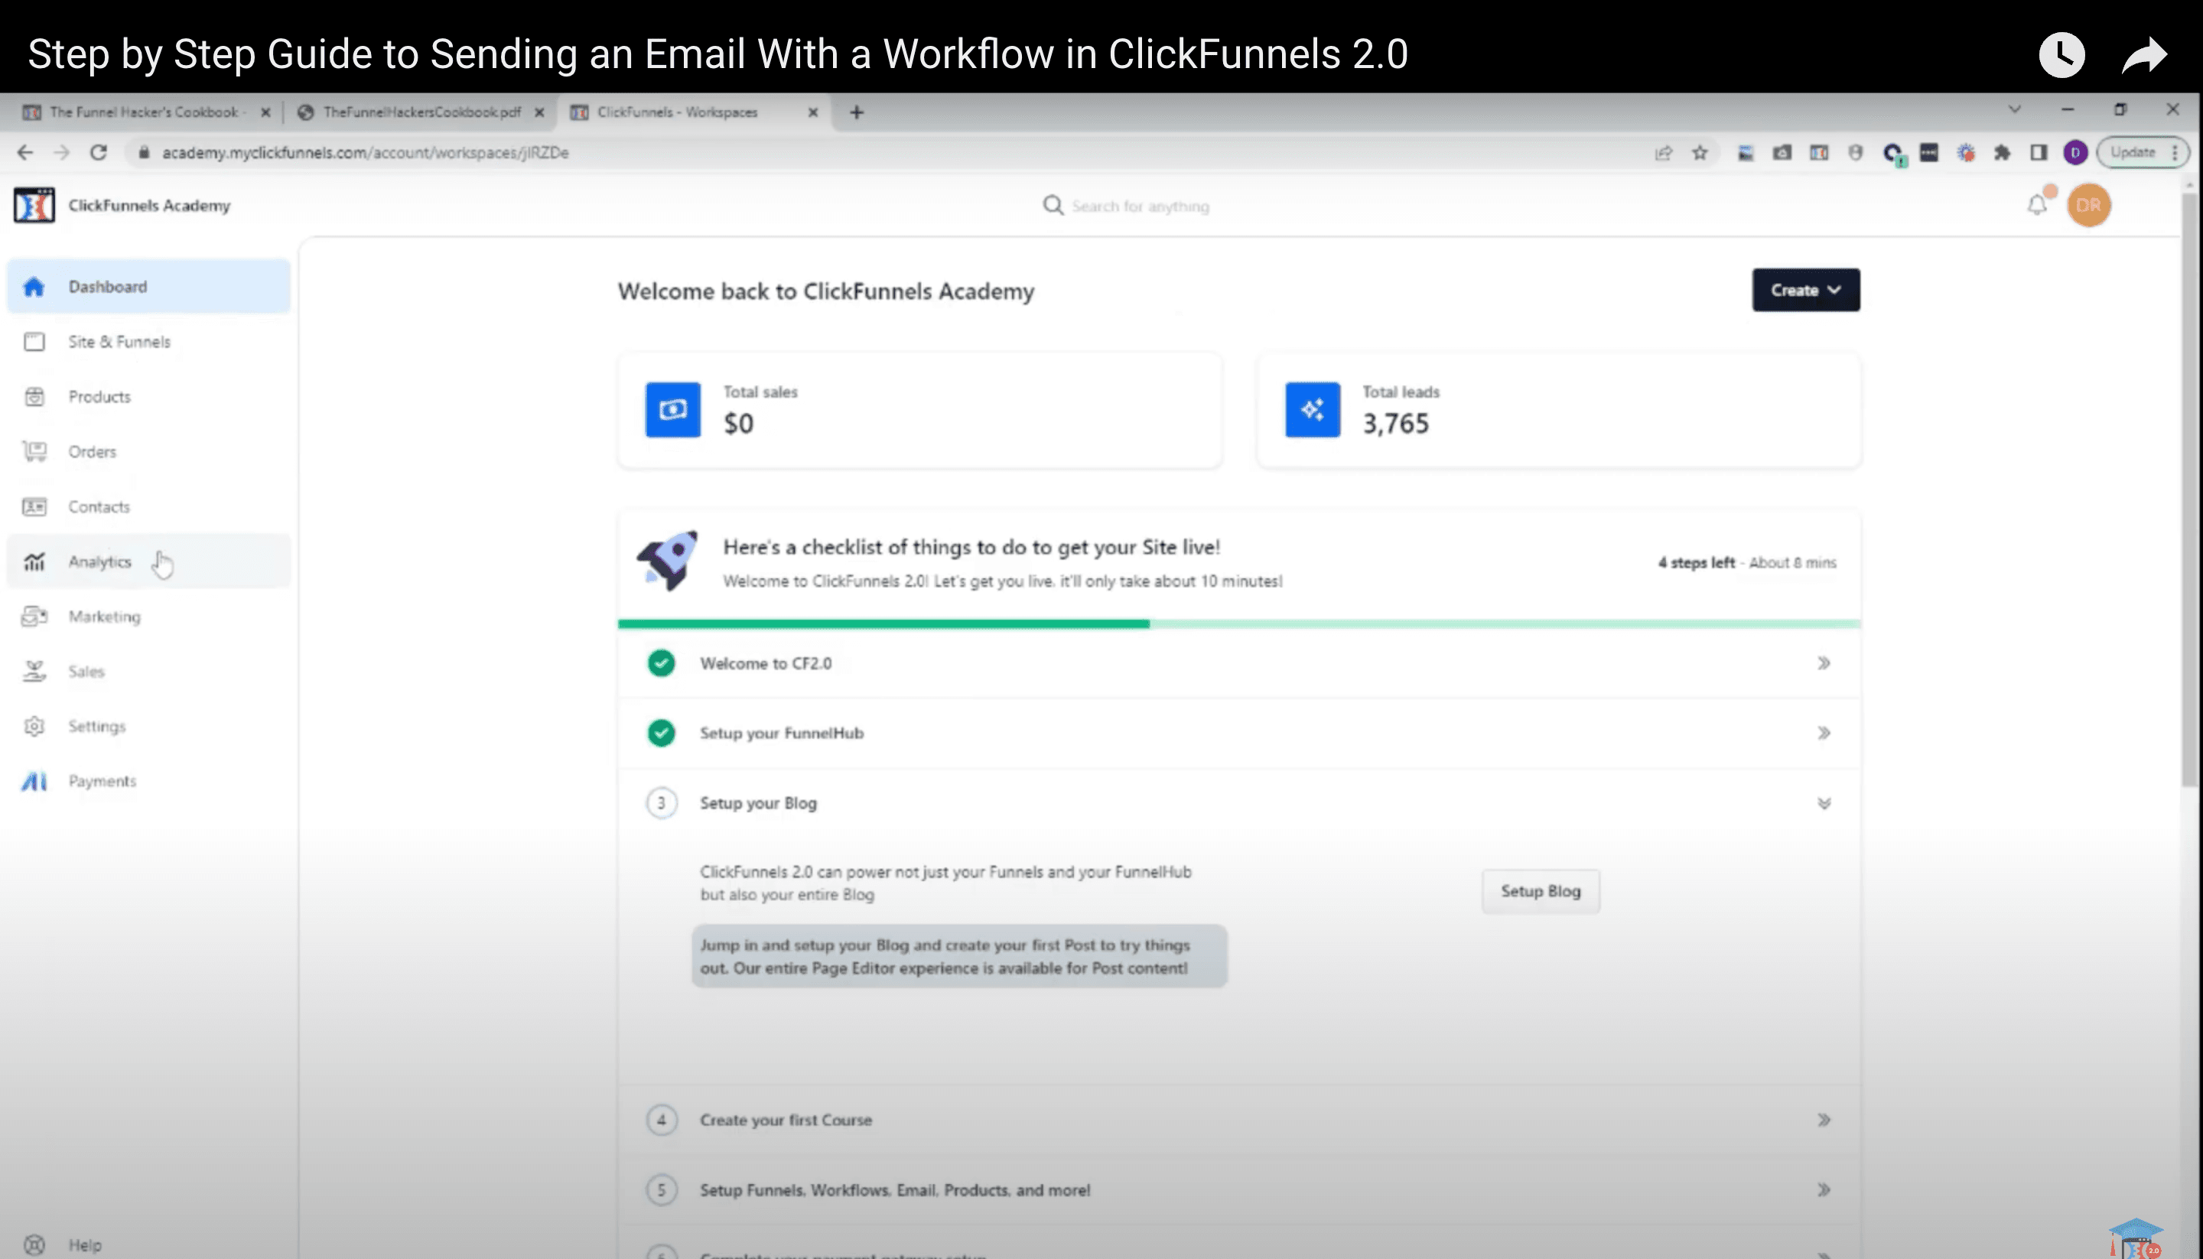The width and height of the screenshot is (2203, 1259).
Task: Open the notifications bell
Action: (2036, 205)
